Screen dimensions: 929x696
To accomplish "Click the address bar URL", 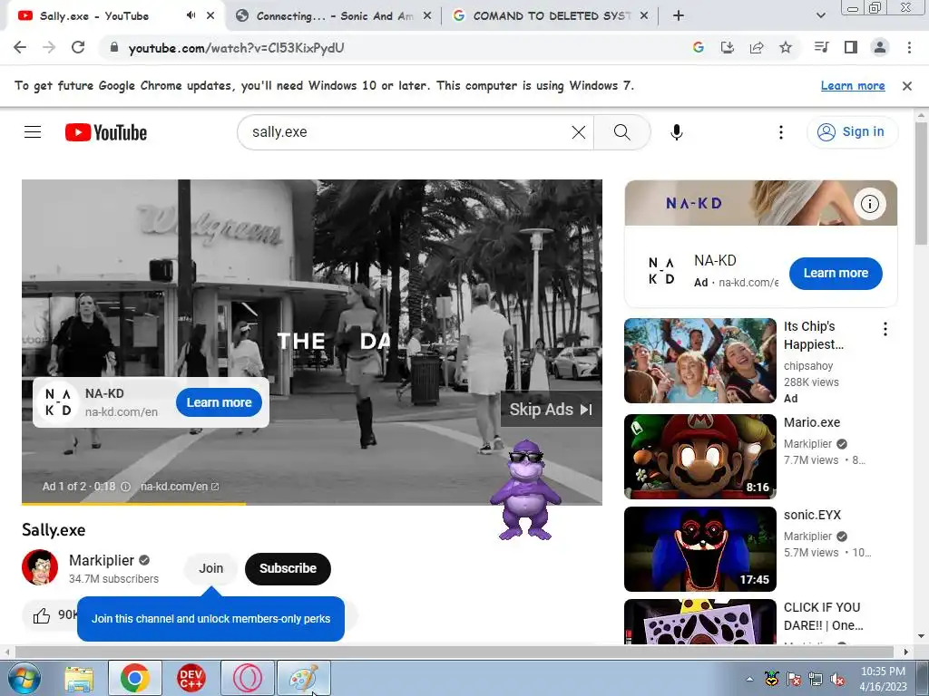I will [x=236, y=48].
